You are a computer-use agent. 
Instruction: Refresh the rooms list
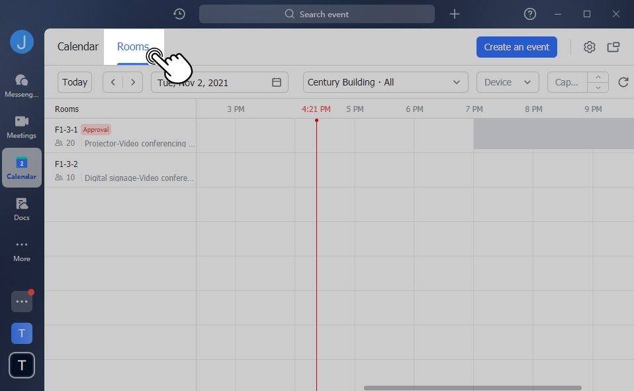[x=623, y=82]
